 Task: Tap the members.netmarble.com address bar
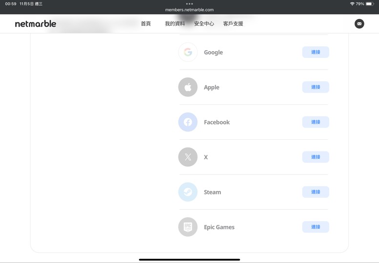click(x=189, y=10)
